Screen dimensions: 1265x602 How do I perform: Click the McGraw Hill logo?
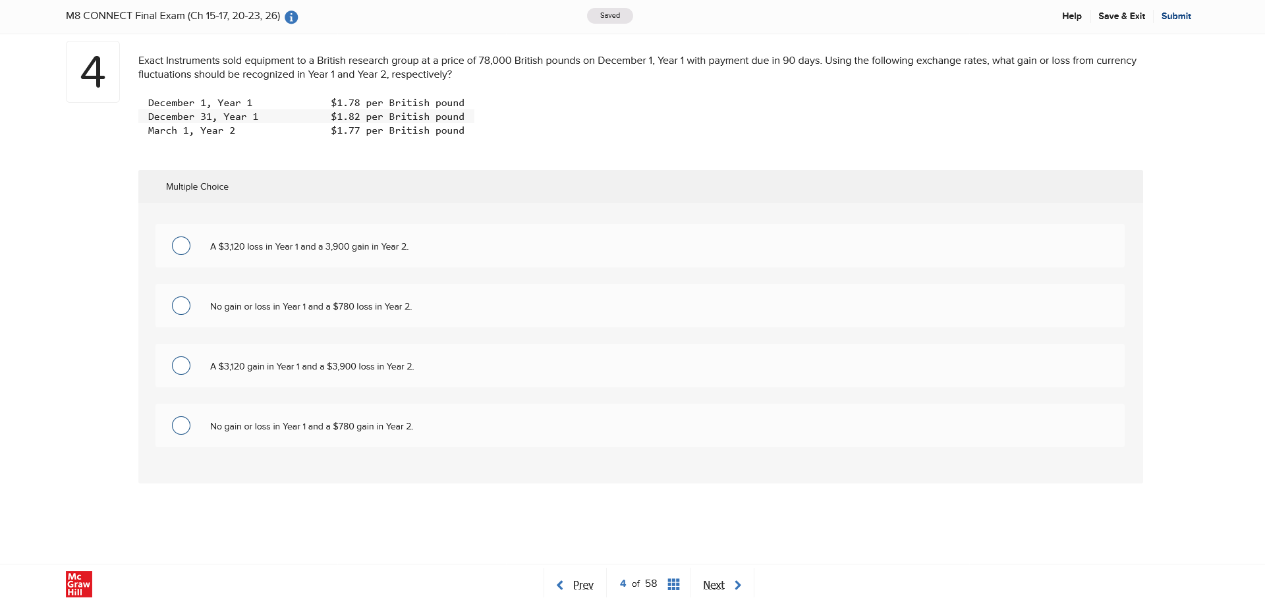coord(78,584)
